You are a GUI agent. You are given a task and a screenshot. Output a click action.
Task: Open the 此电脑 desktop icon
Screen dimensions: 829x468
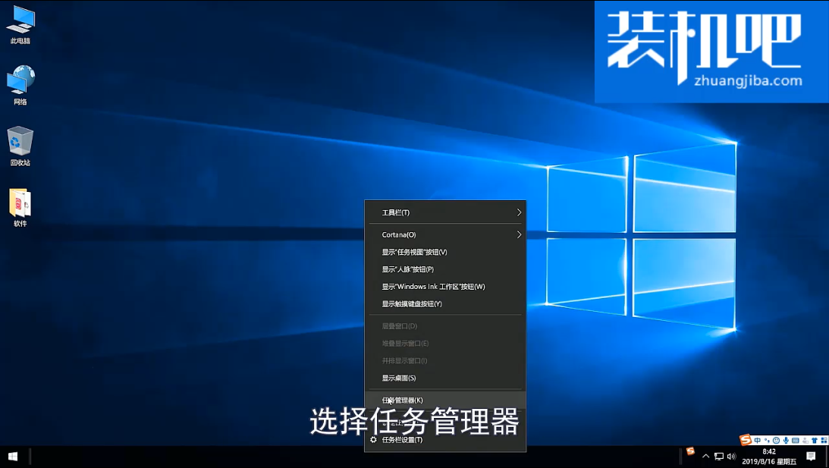pos(20,21)
